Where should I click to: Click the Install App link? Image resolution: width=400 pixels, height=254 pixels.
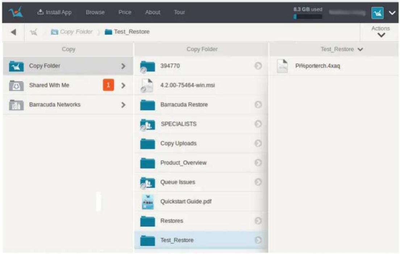coord(54,12)
